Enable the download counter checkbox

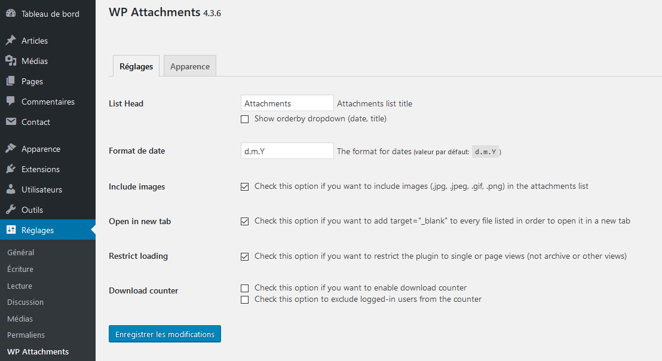point(244,288)
